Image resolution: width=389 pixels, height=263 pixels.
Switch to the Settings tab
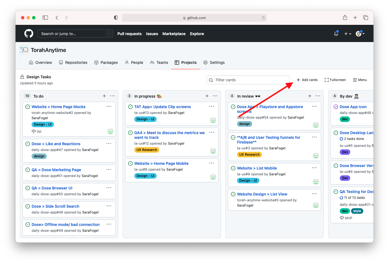coord(214,63)
